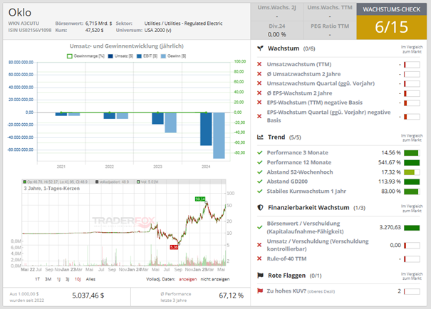Click the Div.24 value 0,00 %

pyautogui.click(x=277, y=35)
